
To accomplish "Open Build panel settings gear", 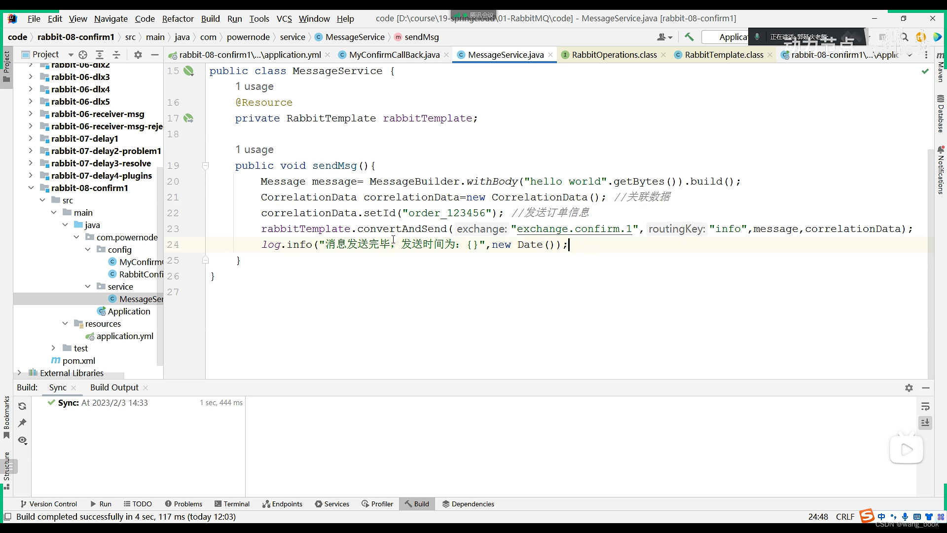I will pos(909,388).
